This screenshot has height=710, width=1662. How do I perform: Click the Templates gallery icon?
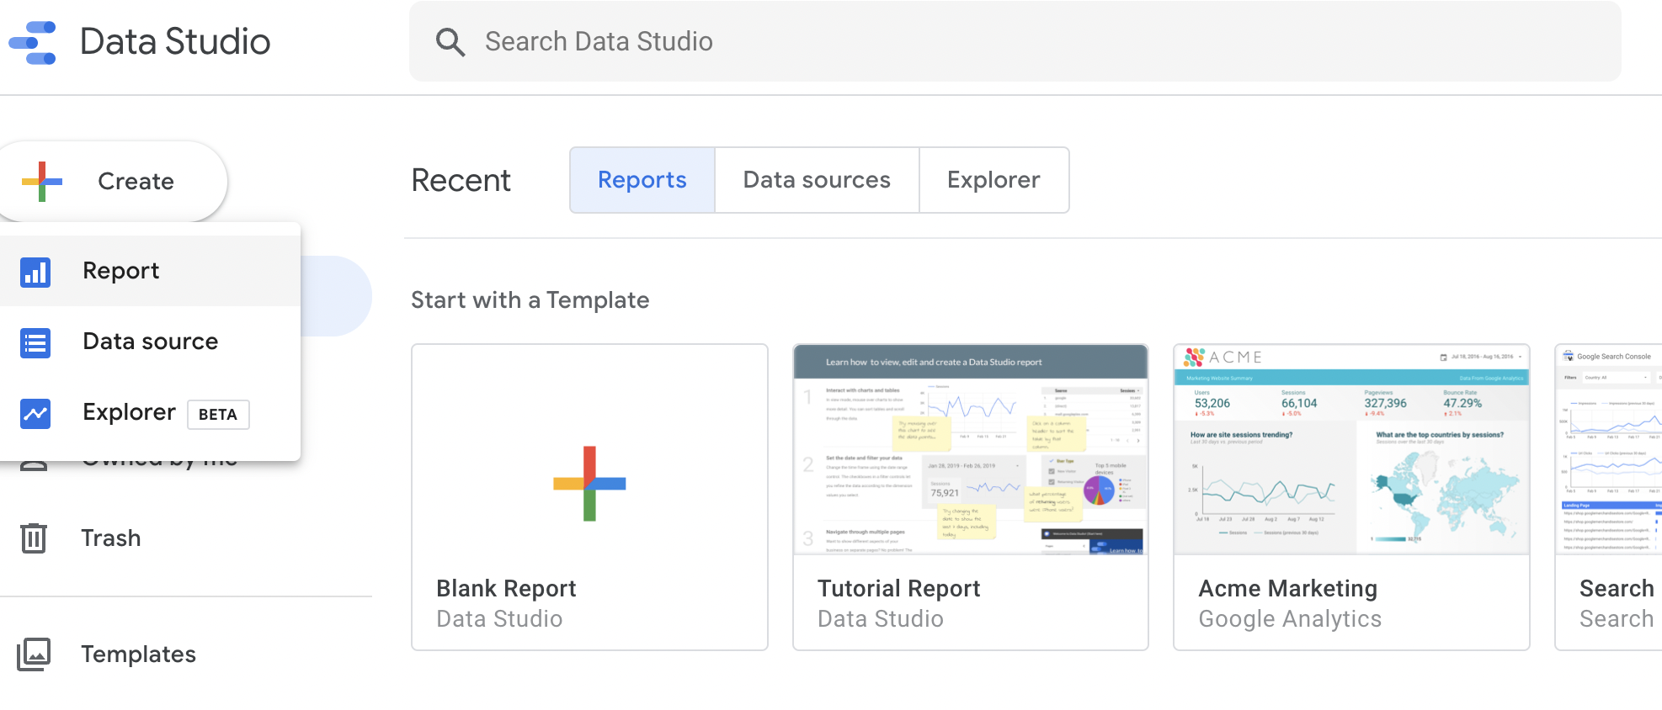click(x=34, y=654)
